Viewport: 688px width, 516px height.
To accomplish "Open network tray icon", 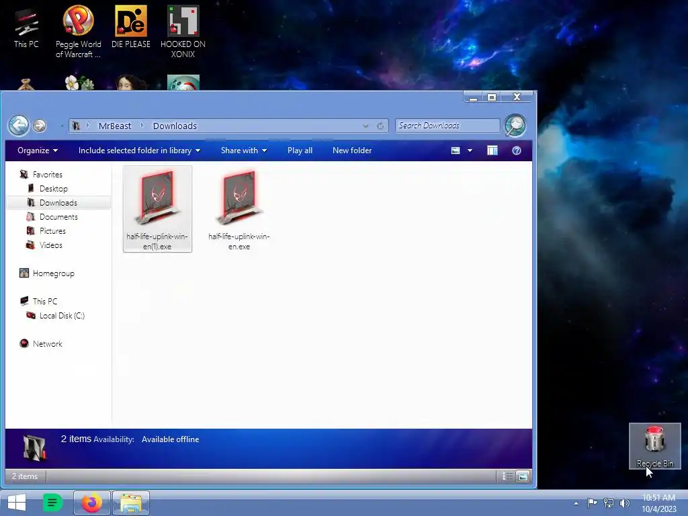I will (x=609, y=503).
